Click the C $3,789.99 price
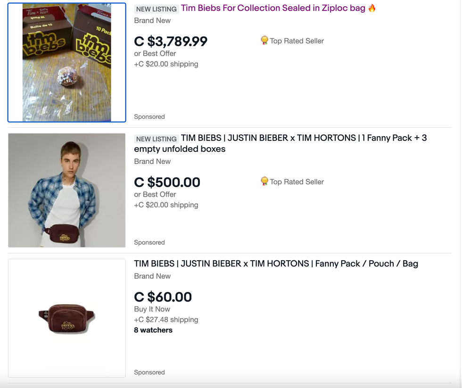 (x=171, y=41)
